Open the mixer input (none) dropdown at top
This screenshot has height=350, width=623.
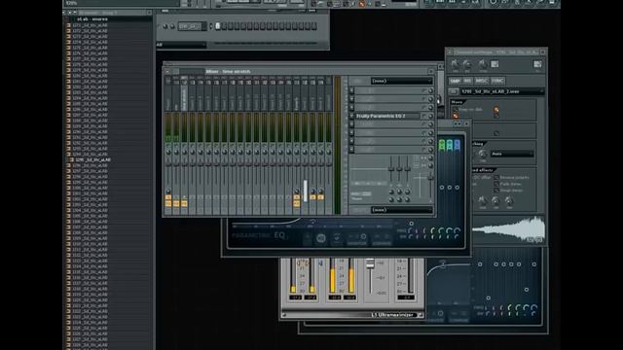[x=401, y=81]
